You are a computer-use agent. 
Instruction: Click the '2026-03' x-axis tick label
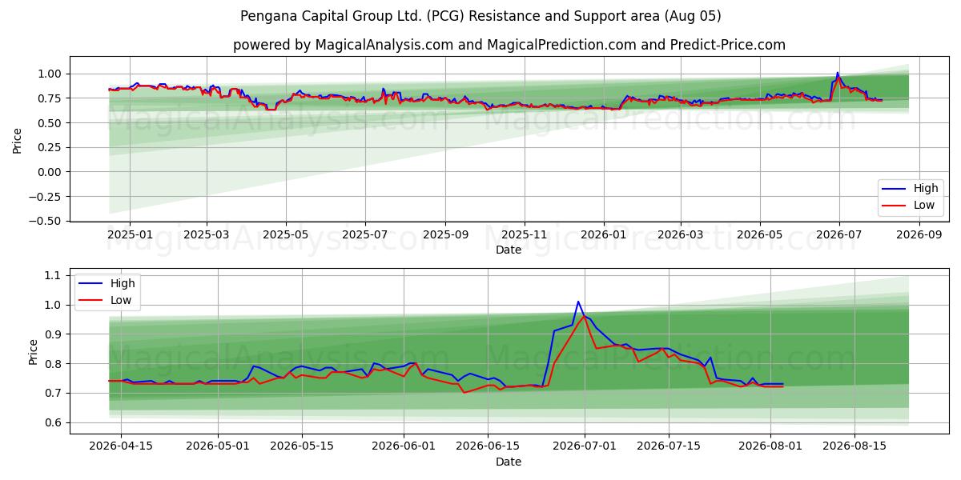[680, 235]
